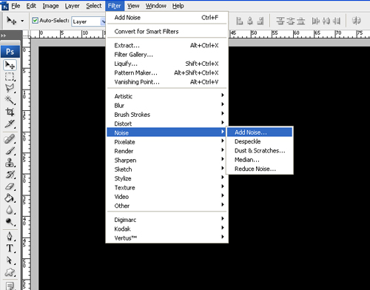Open Liquify... filter
The image size is (370, 290).
166,64
